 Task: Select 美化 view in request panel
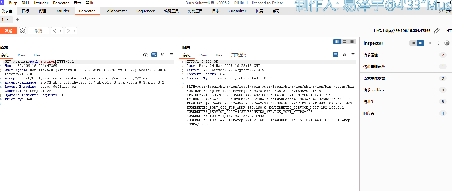[5, 55]
